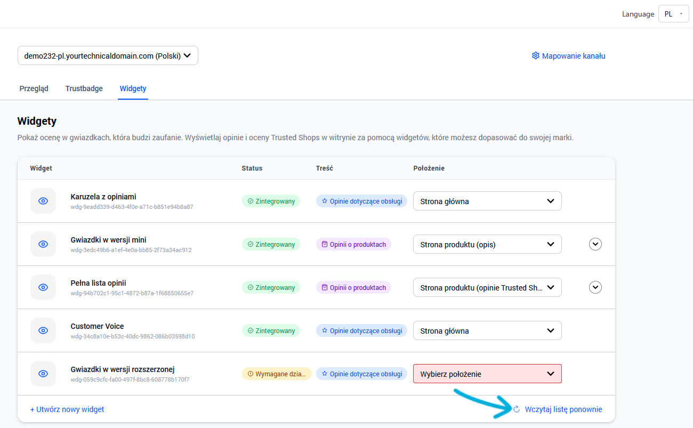Click widget ID wdg-059c9cfc-fa00-497f-8bc8-608778b170f7

coord(130,379)
